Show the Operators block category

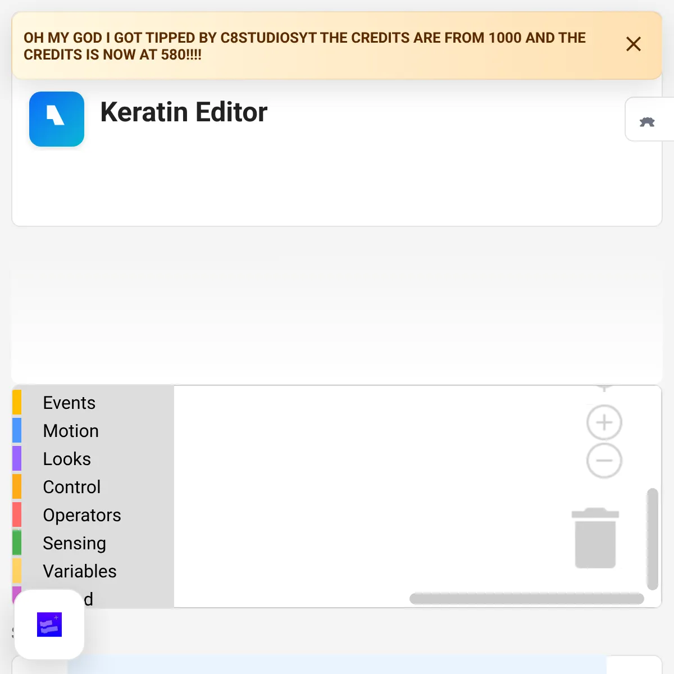coord(82,515)
